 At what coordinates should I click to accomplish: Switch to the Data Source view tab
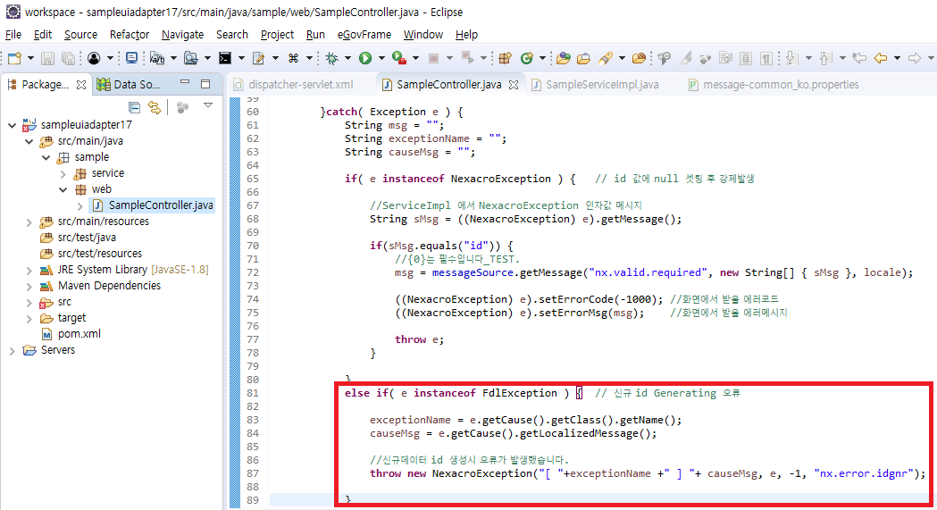(136, 85)
